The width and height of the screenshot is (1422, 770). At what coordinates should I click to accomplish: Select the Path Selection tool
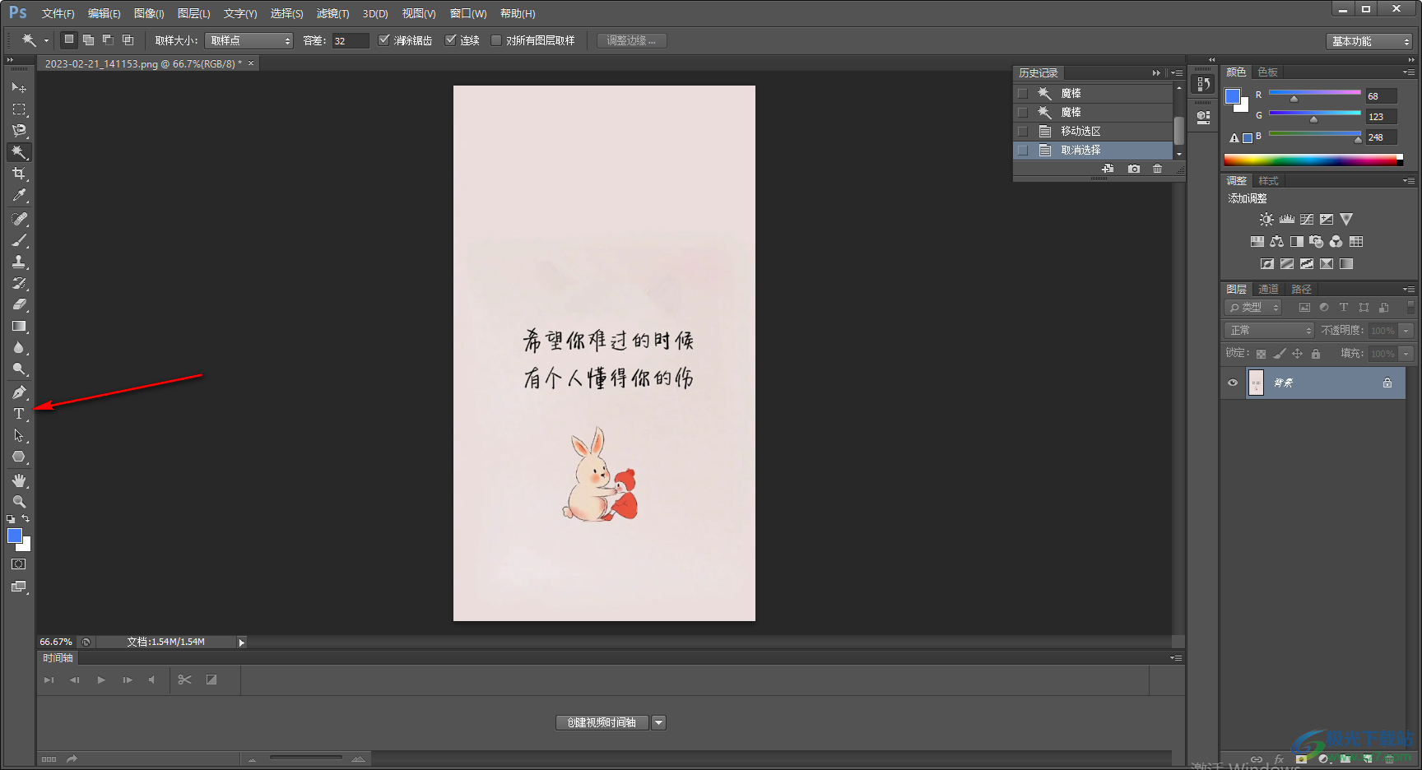(x=19, y=435)
